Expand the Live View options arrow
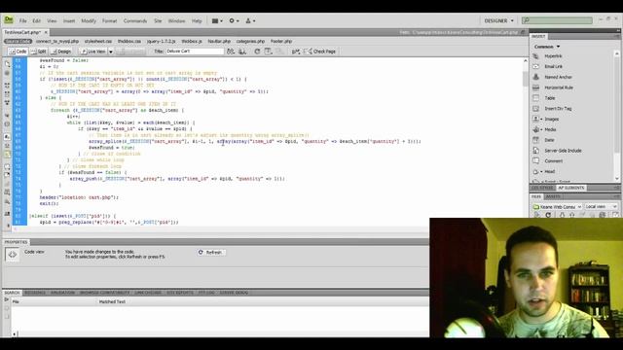This screenshot has width=623, height=350. [111, 52]
